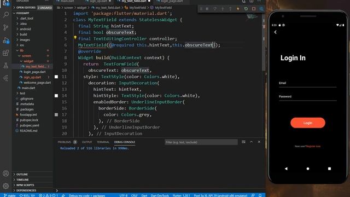Switch to the PROBLEMS tab
Image resolution: width=350 pixels, height=197 pixels.
point(65,142)
